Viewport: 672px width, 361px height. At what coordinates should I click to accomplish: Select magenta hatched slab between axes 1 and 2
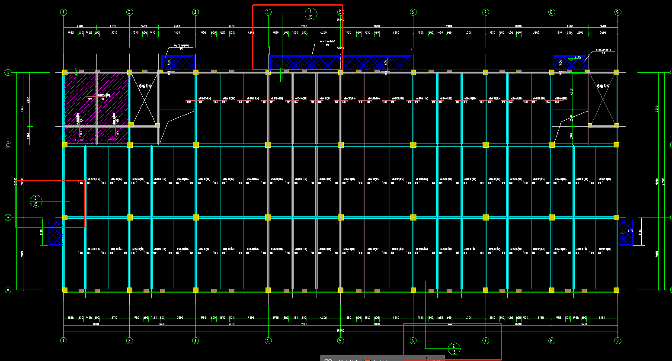(96, 108)
